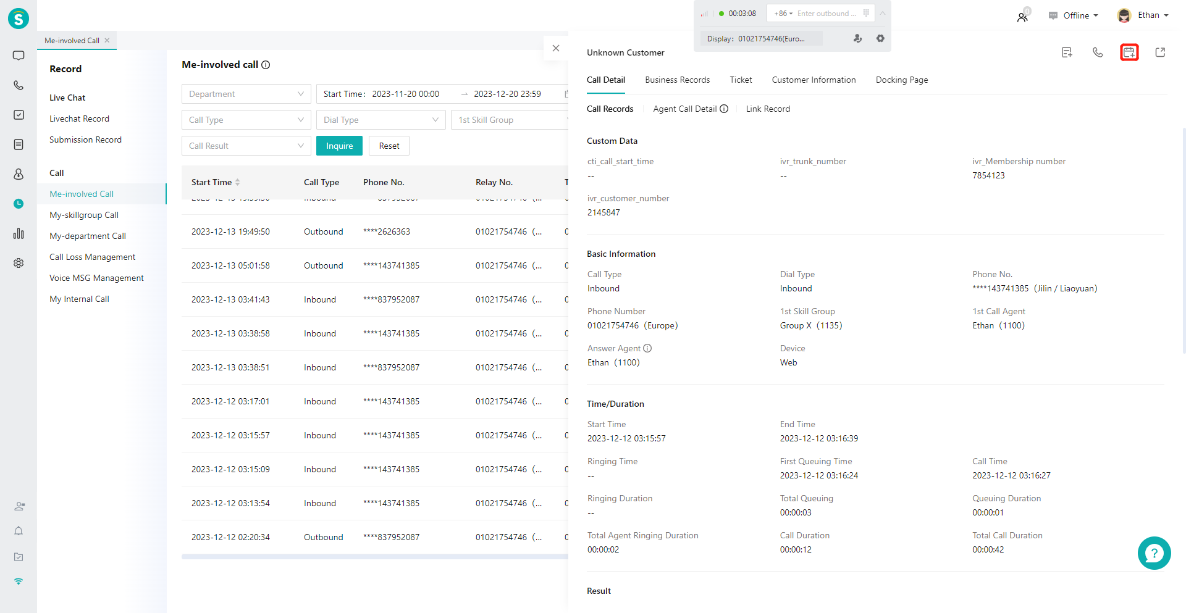Open Call Loss Management in sidebar
The image size is (1186, 613).
92,257
